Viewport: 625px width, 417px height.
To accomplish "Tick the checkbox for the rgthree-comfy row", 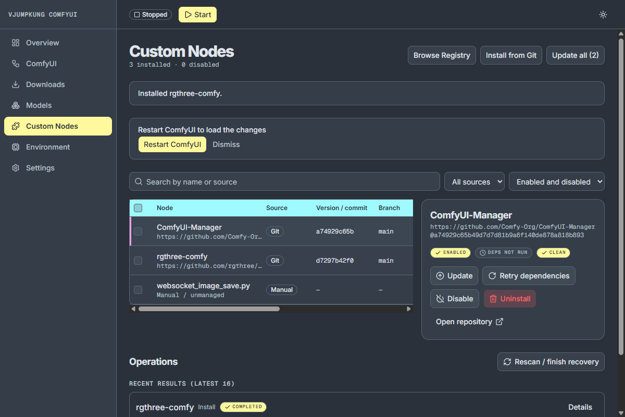I will pyautogui.click(x=138, y=261).
